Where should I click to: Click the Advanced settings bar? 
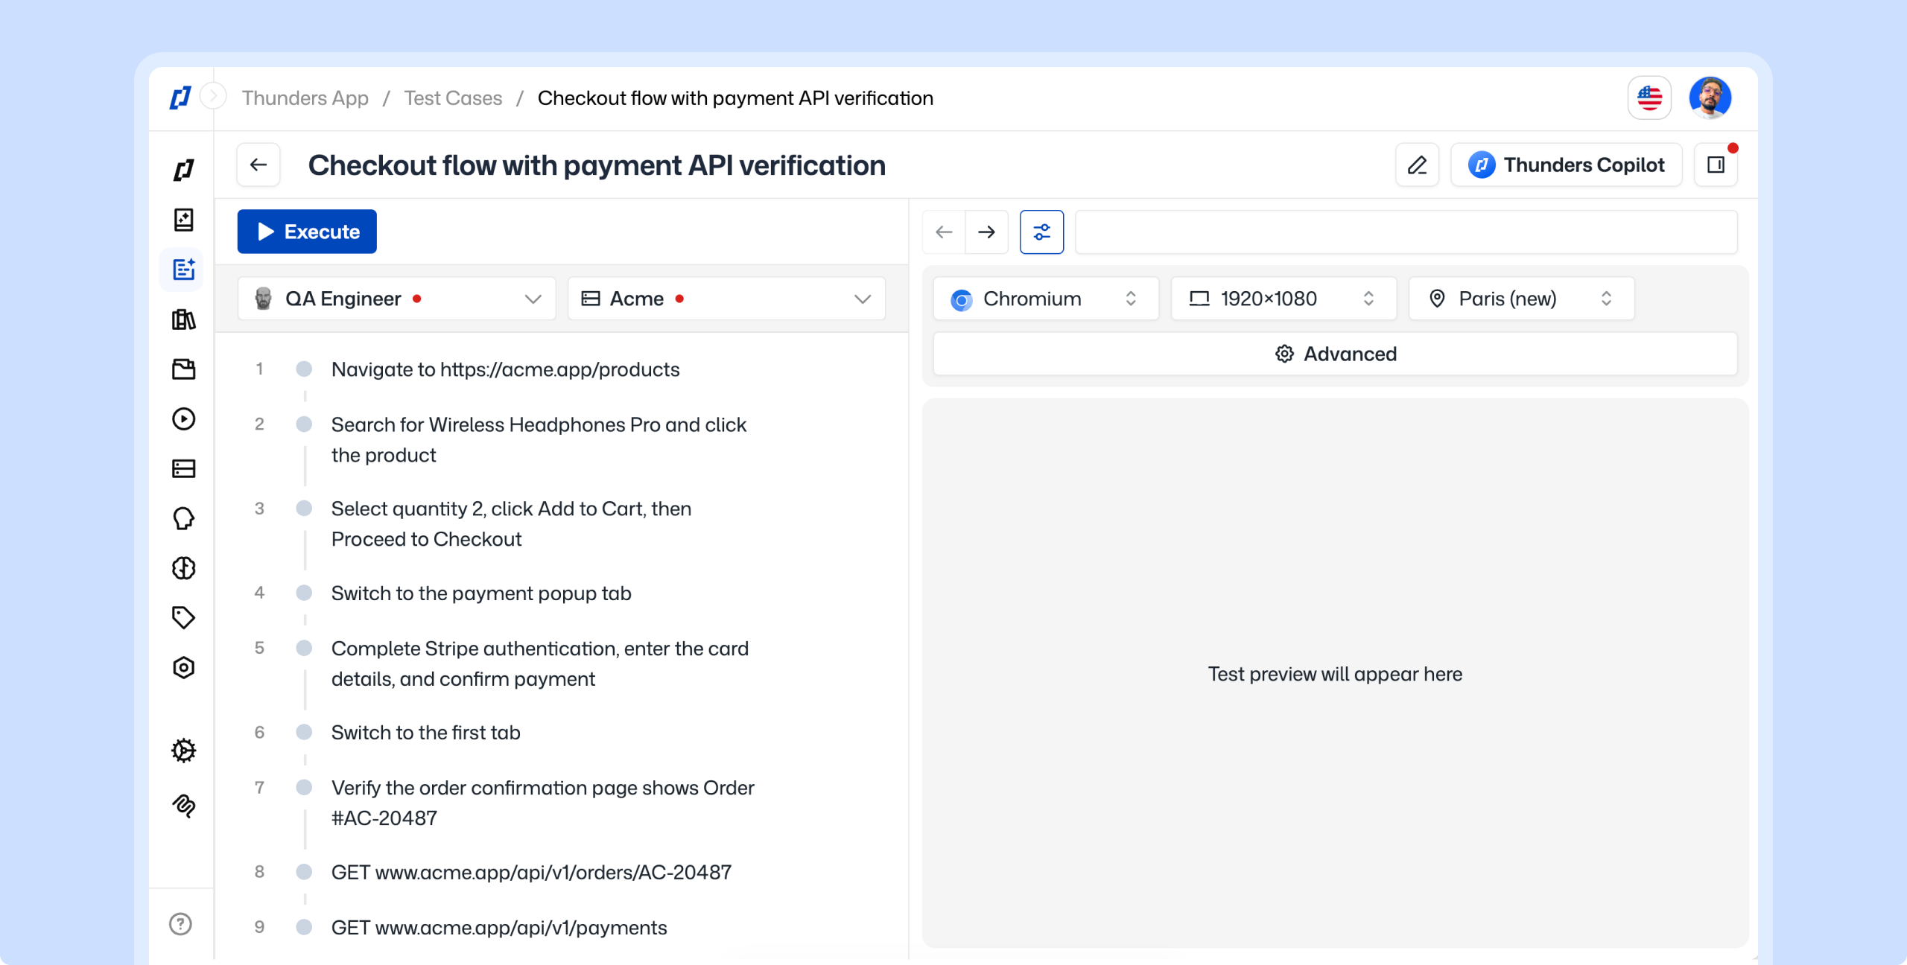click(x=1335, y=354)
